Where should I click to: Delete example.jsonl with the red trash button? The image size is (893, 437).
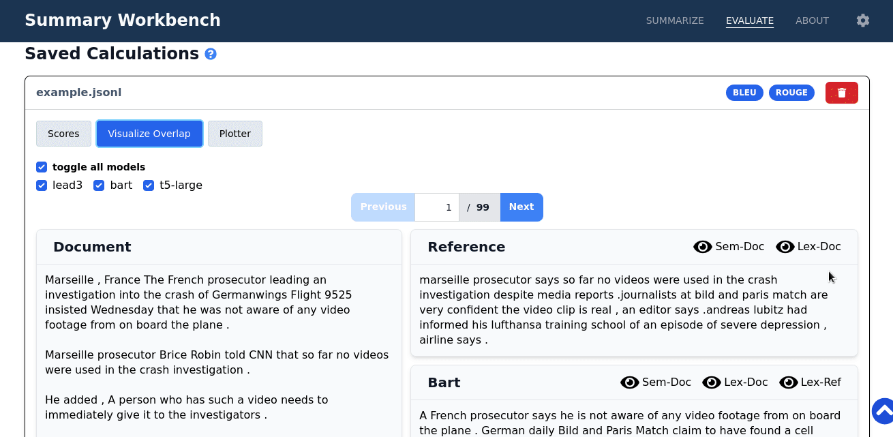coord(842,93)
